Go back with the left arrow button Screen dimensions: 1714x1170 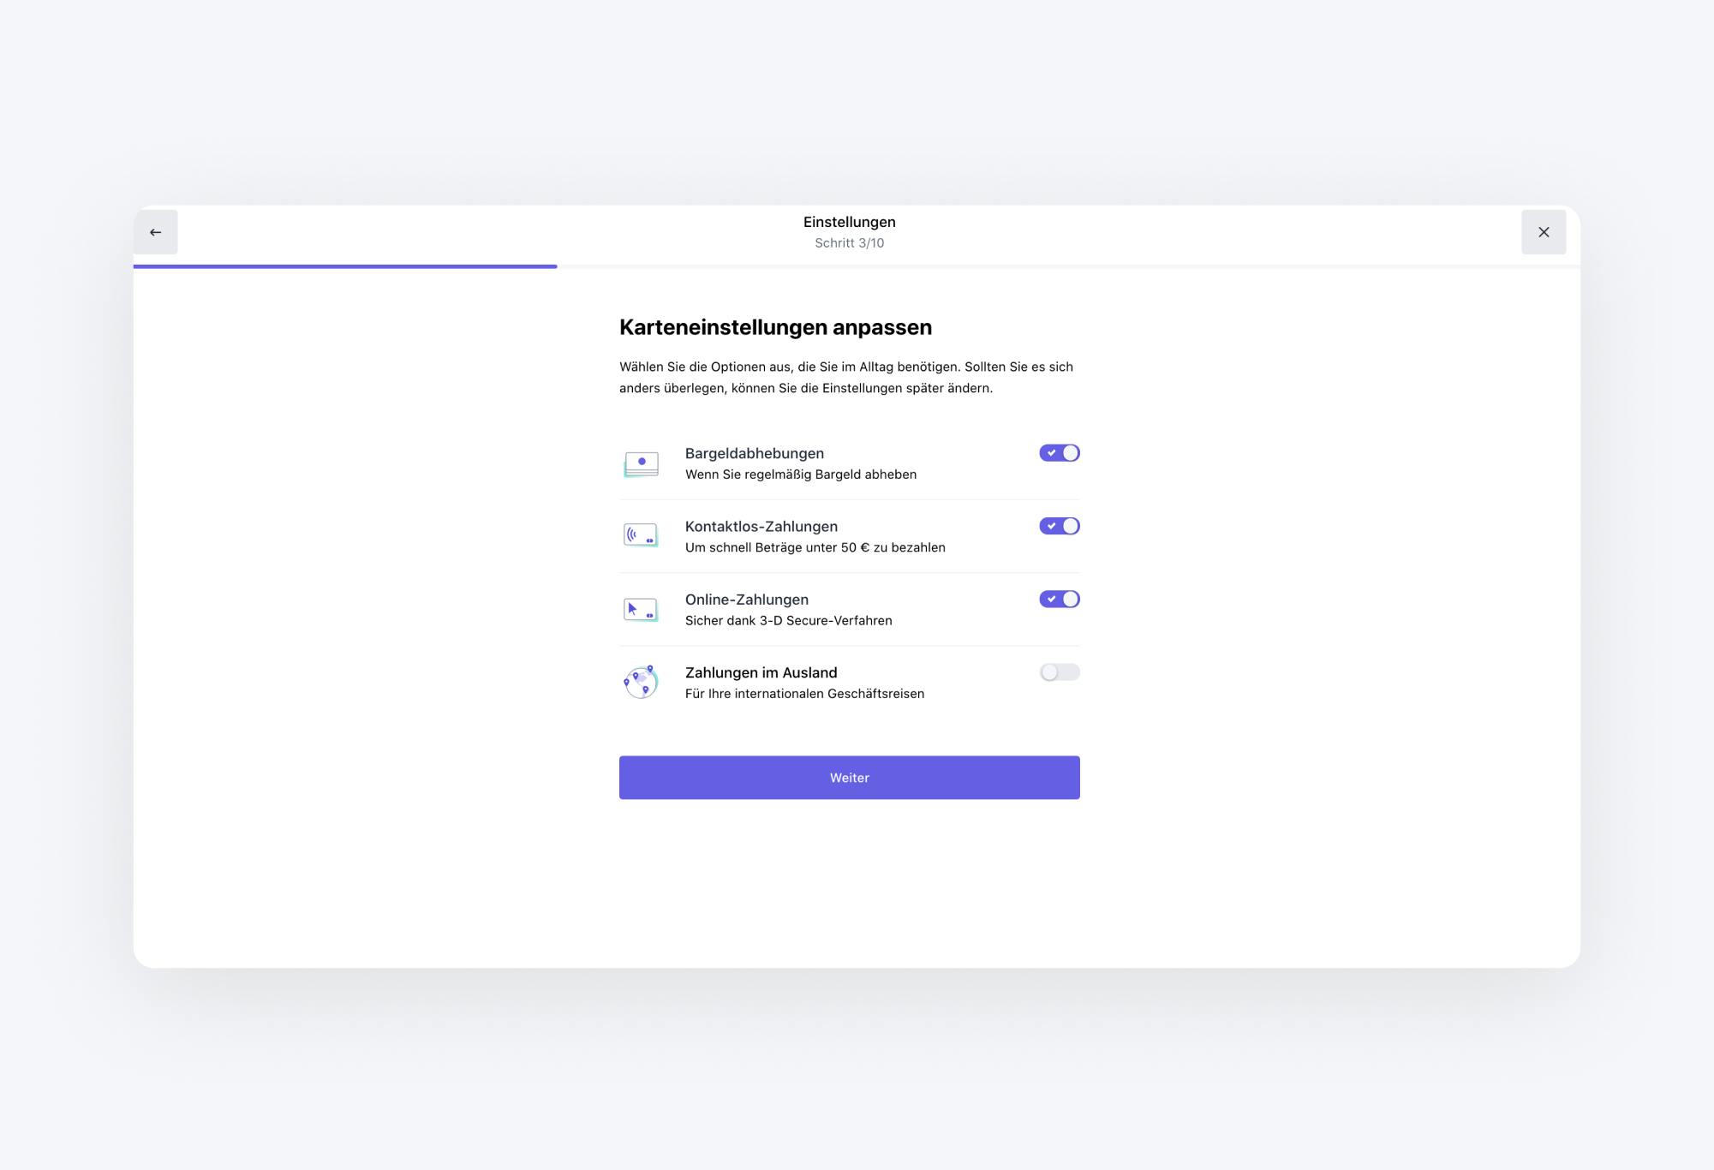pos(155,232)
